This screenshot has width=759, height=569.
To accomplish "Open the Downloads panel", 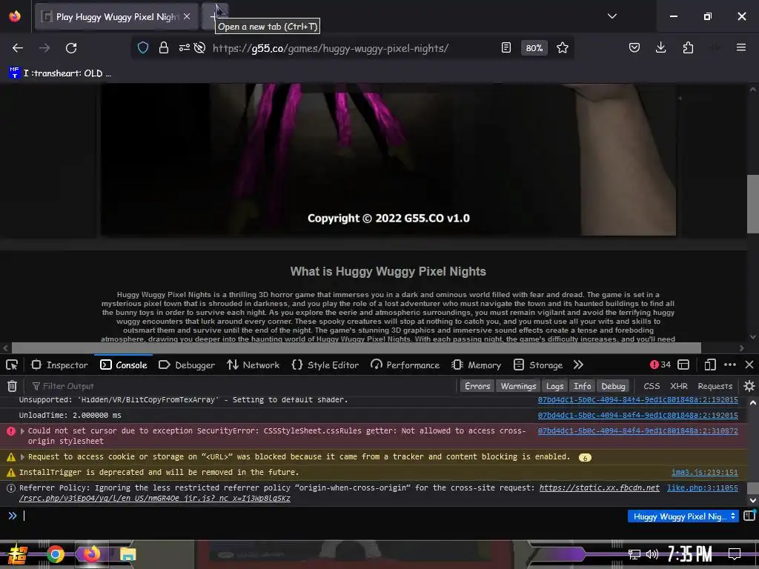I will tap(660, 47).
